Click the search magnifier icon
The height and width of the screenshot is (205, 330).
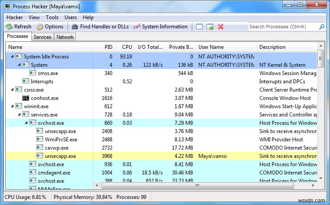[322, 27]
